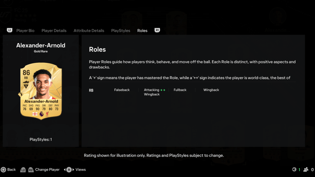The image size is (315, 177).
Task: Click the L2 trigger icon
Action: pyautogui.click(x=23, y=170)
